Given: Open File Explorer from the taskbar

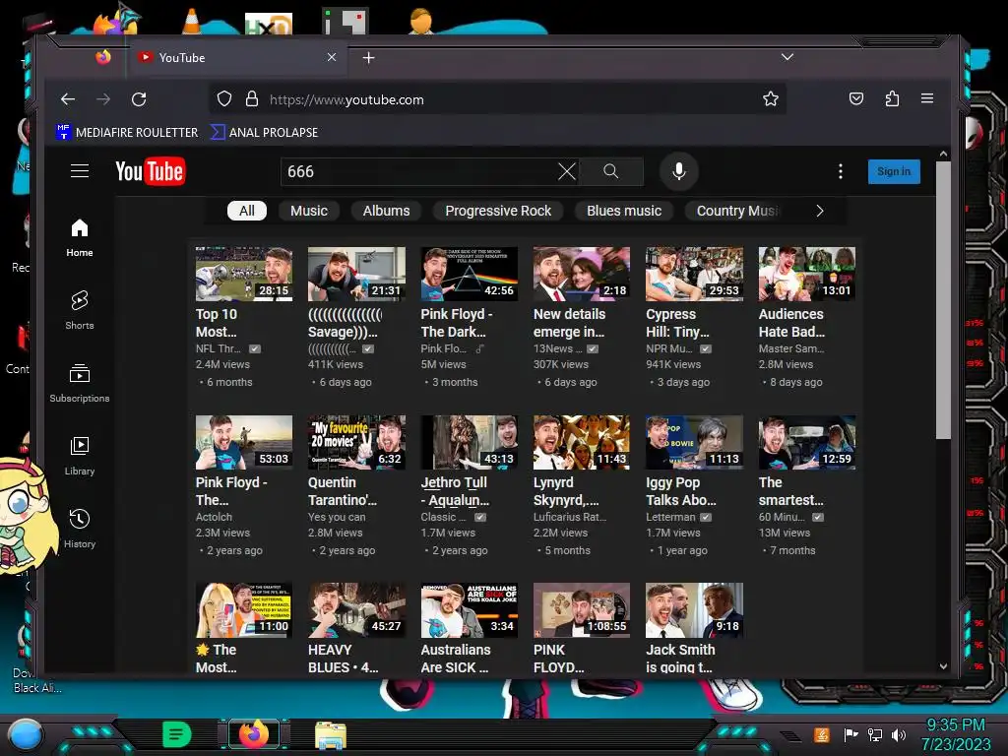Looking at the screenshot, I should click(x=331, y=735).
